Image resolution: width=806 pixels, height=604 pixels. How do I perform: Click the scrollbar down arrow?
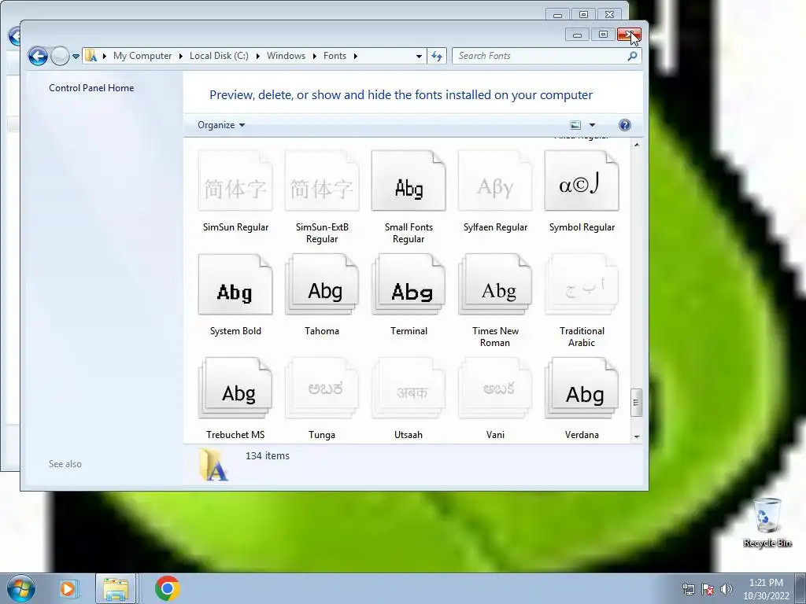click(636, 436)
